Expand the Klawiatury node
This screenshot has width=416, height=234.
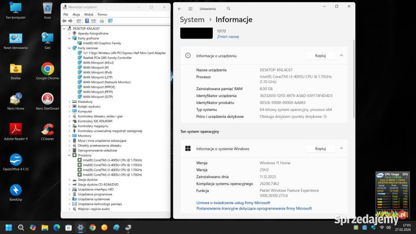coord(69,101)
